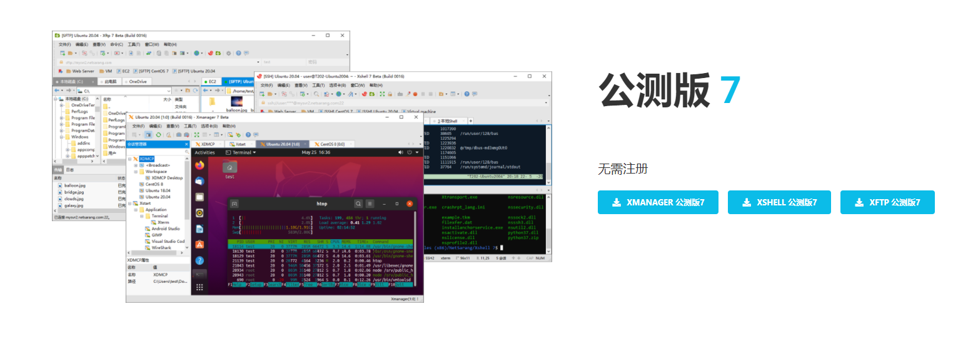Click the full screen icon in Xmanager toolbar
This screenshot has width=968, height=339.
196,134
